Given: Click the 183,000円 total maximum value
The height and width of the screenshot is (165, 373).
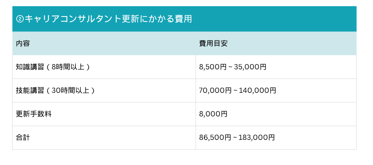Looking at the screenshot, I should click(x=257, y=137).
